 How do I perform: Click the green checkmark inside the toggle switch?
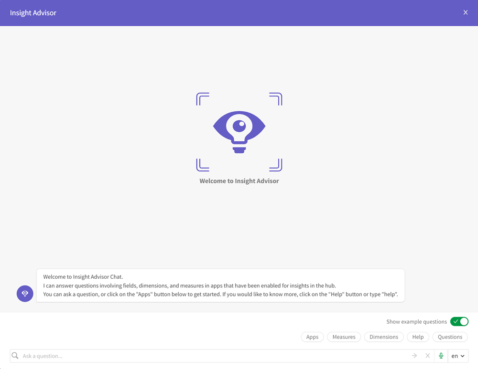pos(456,321)
